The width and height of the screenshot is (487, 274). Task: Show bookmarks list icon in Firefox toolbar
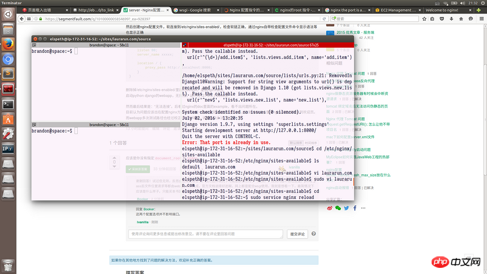tap(432, 19)
